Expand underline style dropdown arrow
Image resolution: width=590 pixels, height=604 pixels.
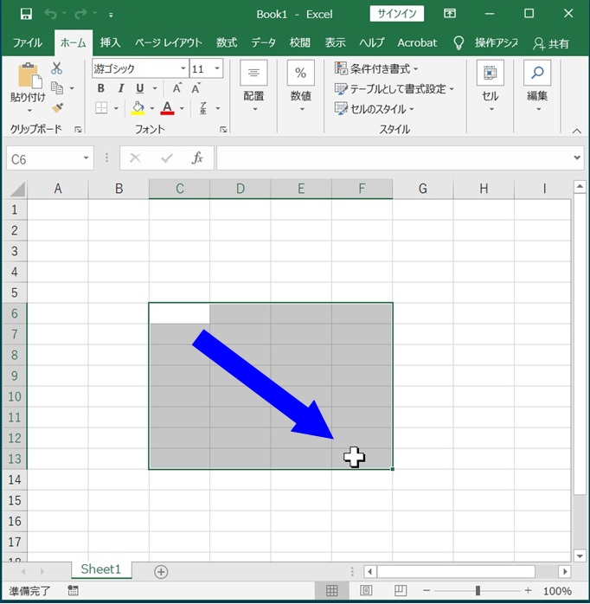pos(155,88)
